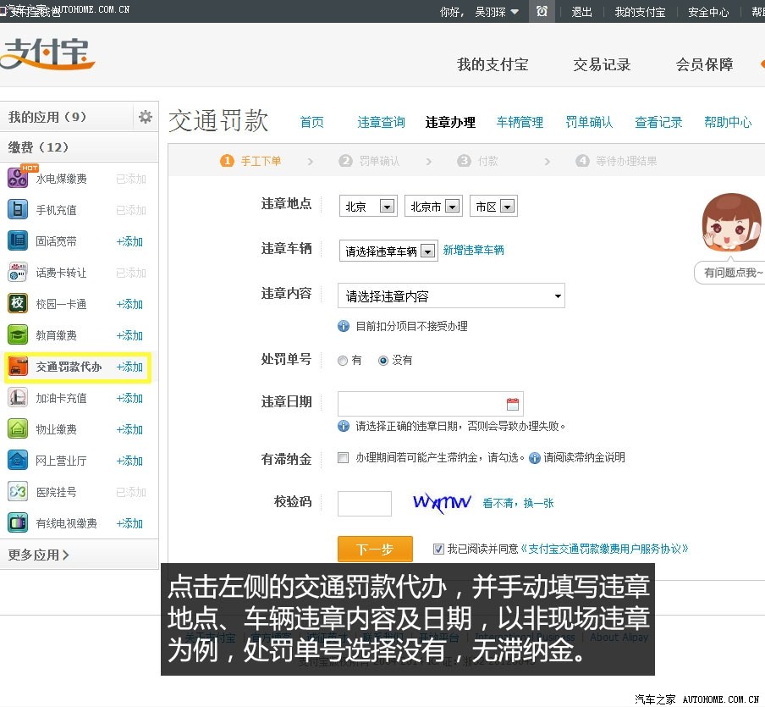The image size is (765, 707).
Task: Click the 校验码 captcha input field
Action: click(x=365, y=504)
